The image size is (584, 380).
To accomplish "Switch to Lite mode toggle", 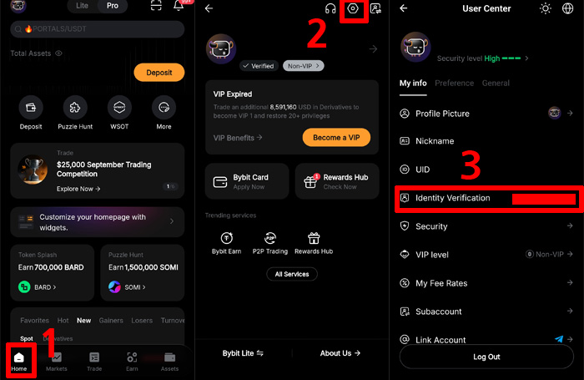I will tap(82, 6).
